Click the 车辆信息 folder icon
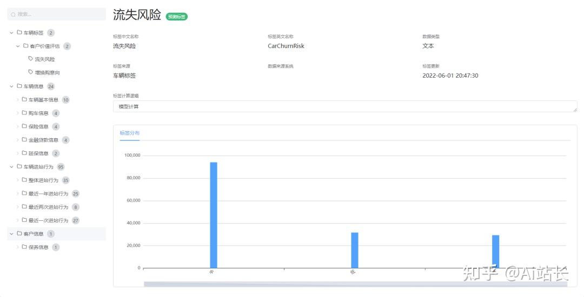The height and width of the screenshot is (297, 584). (x=19, y=86)
